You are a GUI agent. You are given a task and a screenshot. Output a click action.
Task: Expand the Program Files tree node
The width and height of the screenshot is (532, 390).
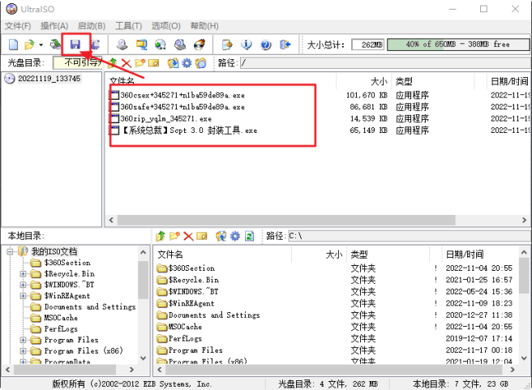point(23,340)
